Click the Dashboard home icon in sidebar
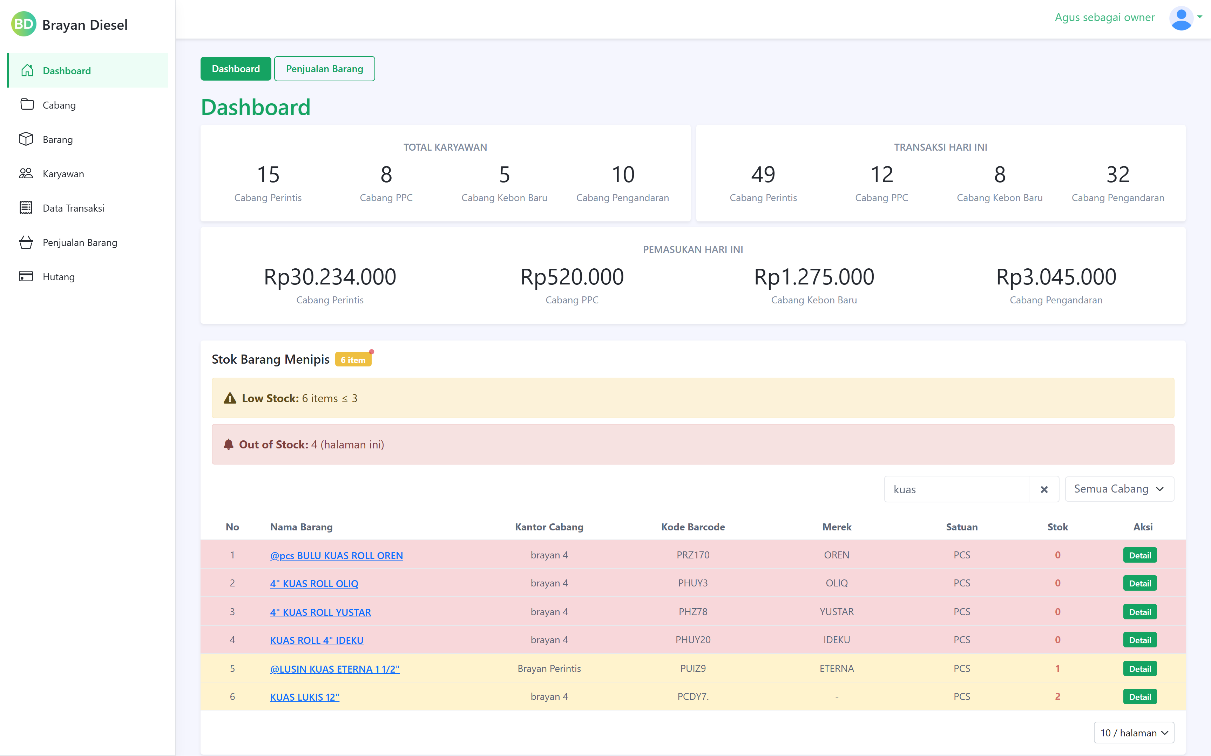Screen dimensions: 1211x756 coord(27,70)
